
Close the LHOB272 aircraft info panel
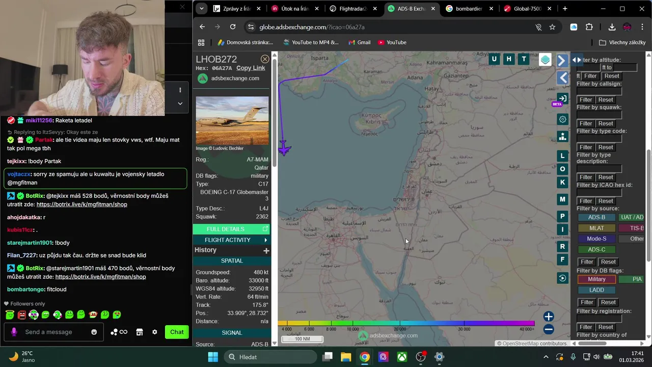(x=265, y=59)
